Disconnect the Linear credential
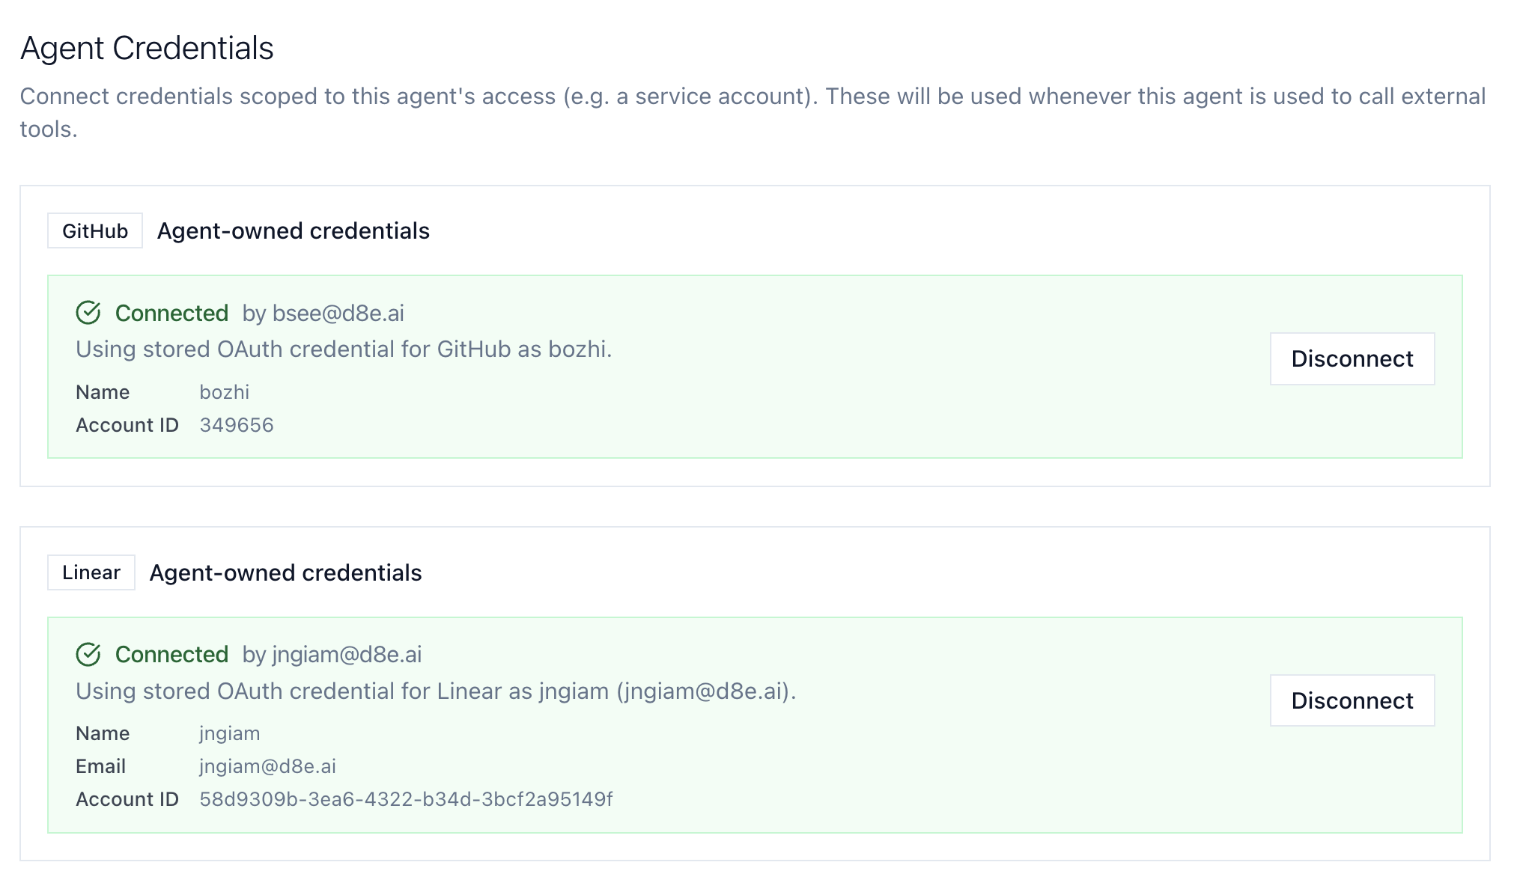The height and width of the screenshot is (883, 1520). (1352, 700)
